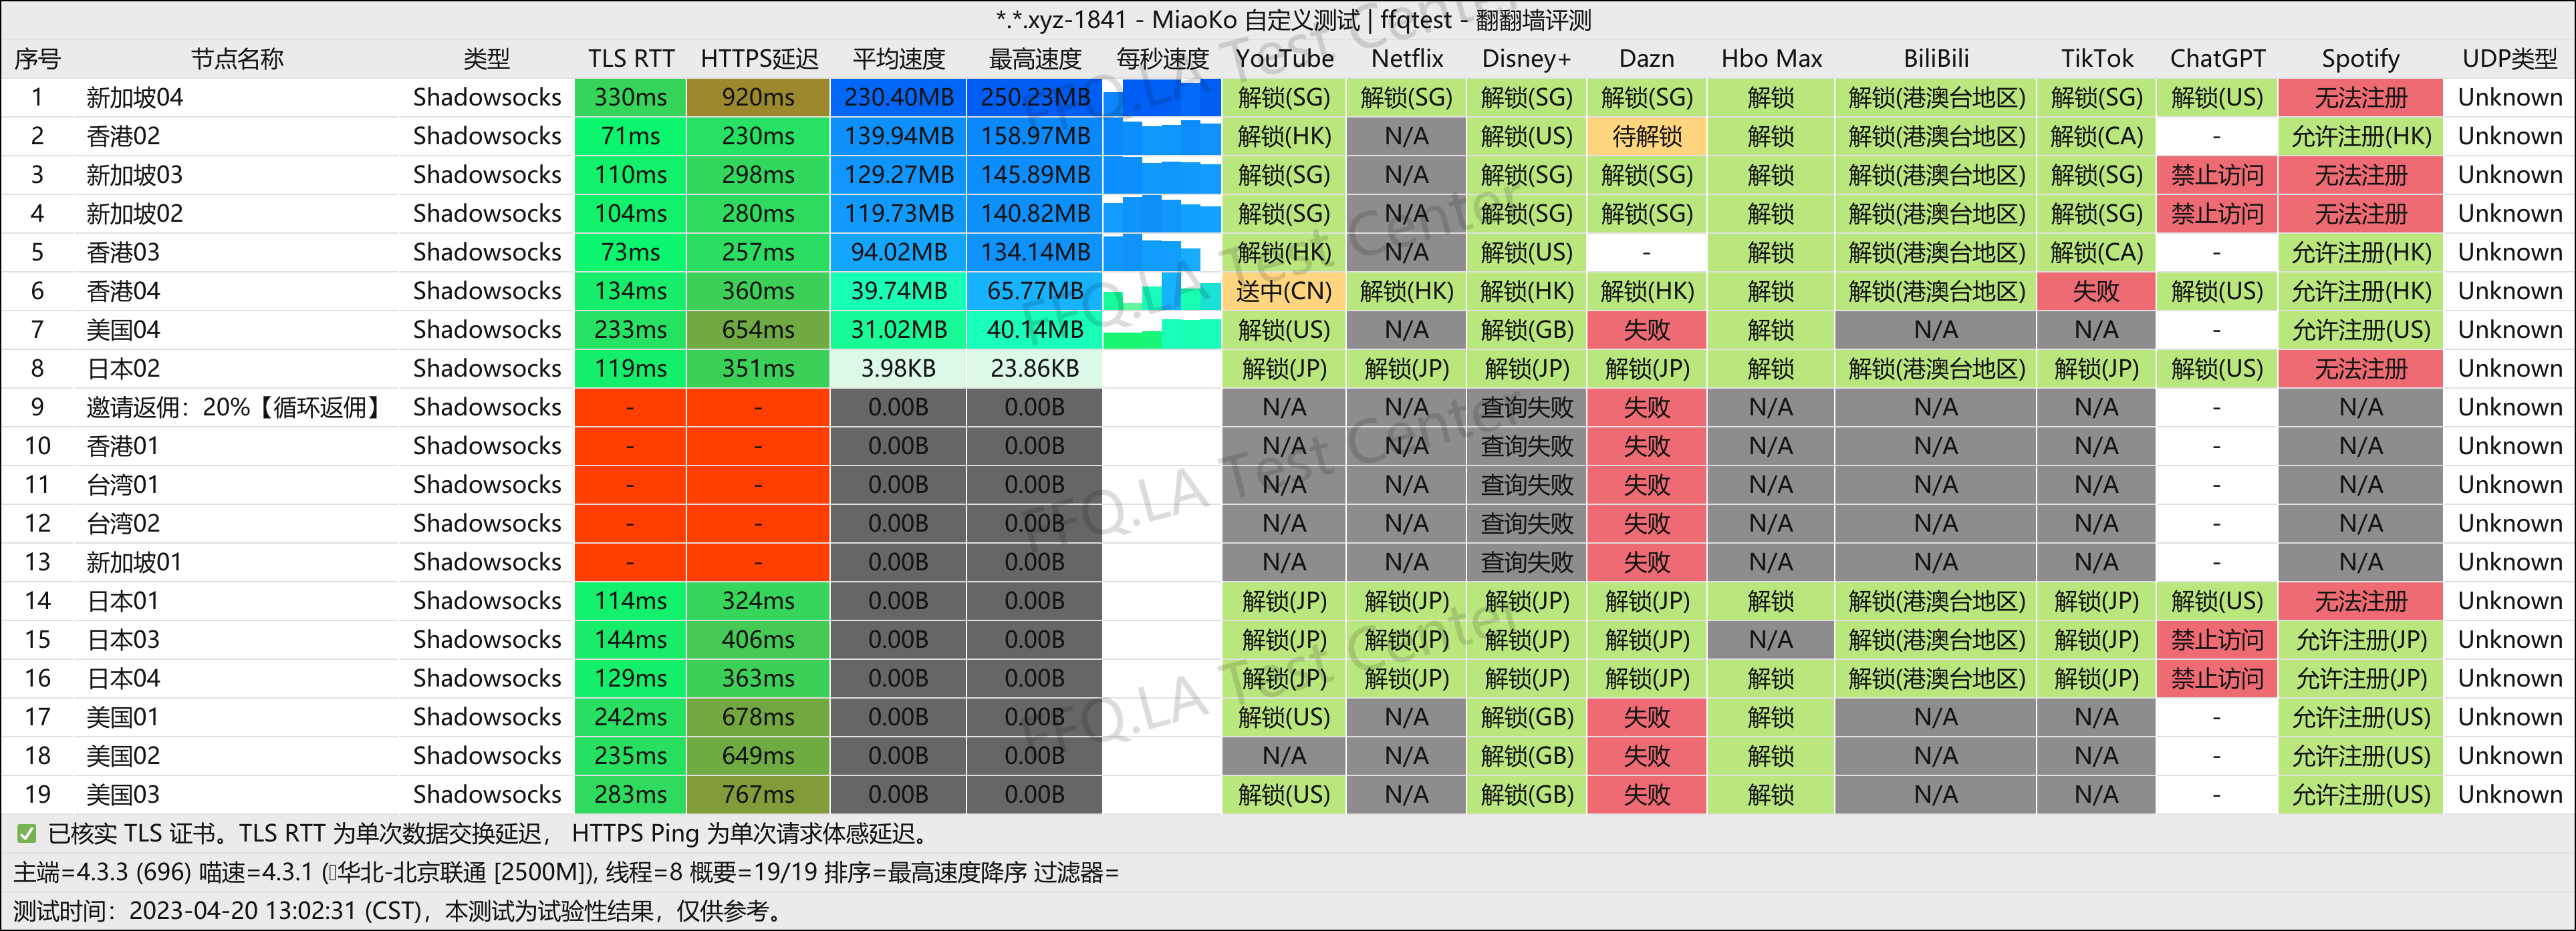Click the Spotify column header

(x=2360, y=59)
